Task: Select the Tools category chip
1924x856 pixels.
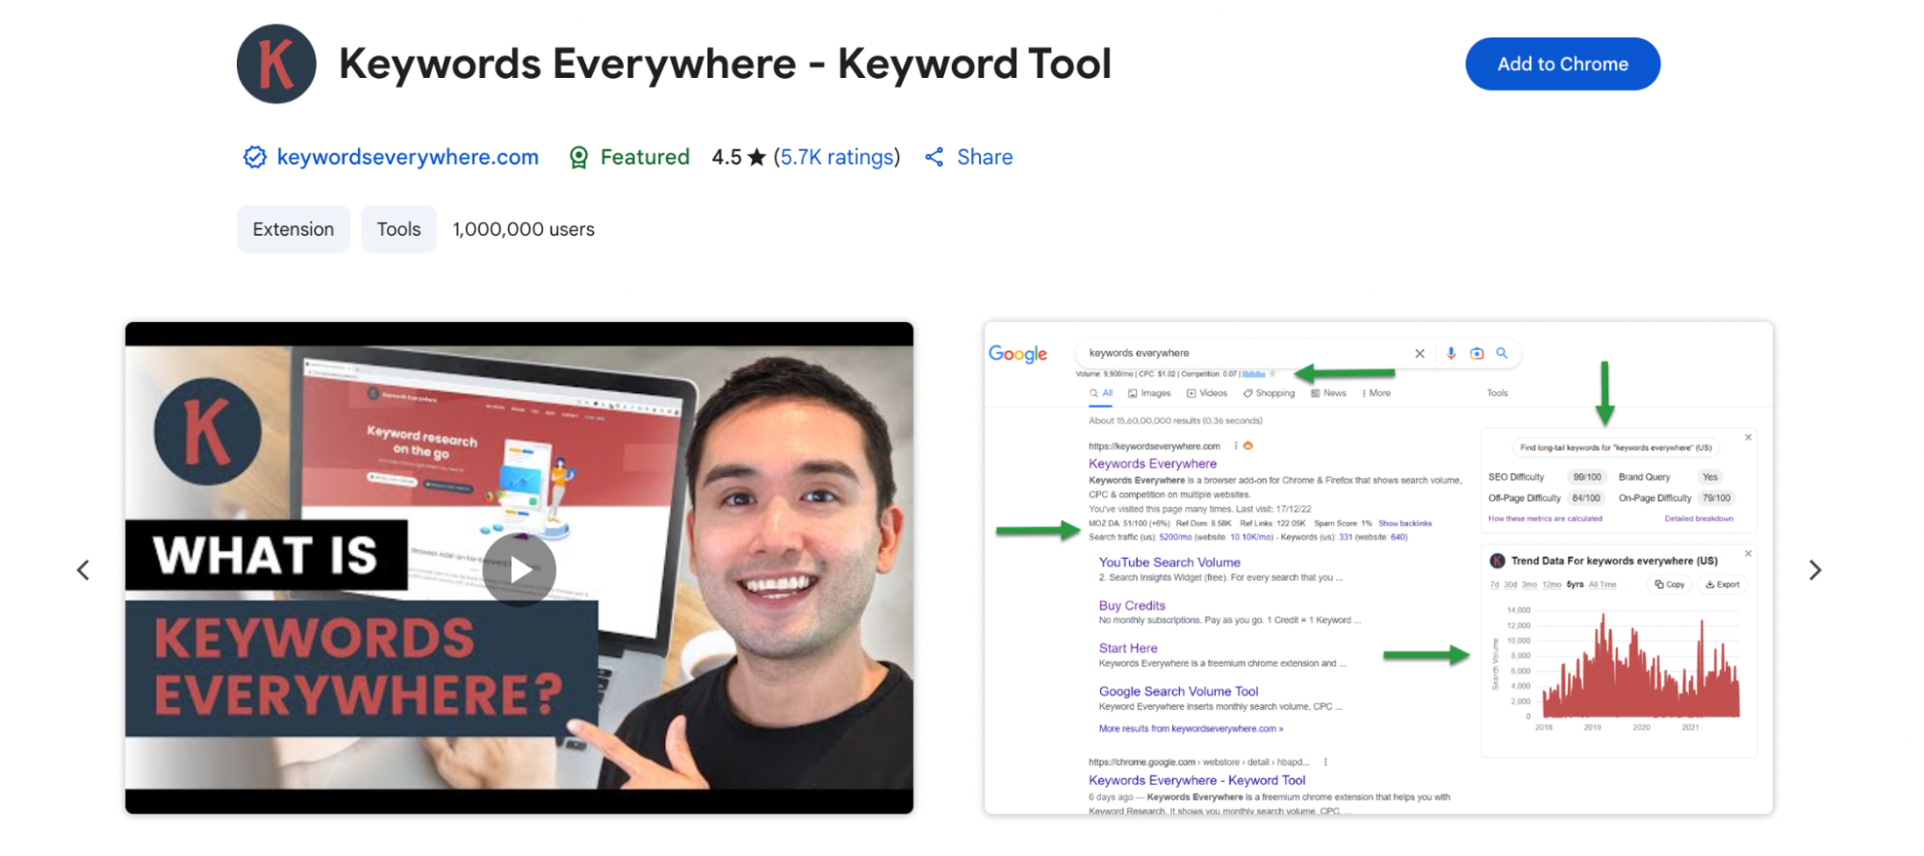Action: (x=398, y=229)
